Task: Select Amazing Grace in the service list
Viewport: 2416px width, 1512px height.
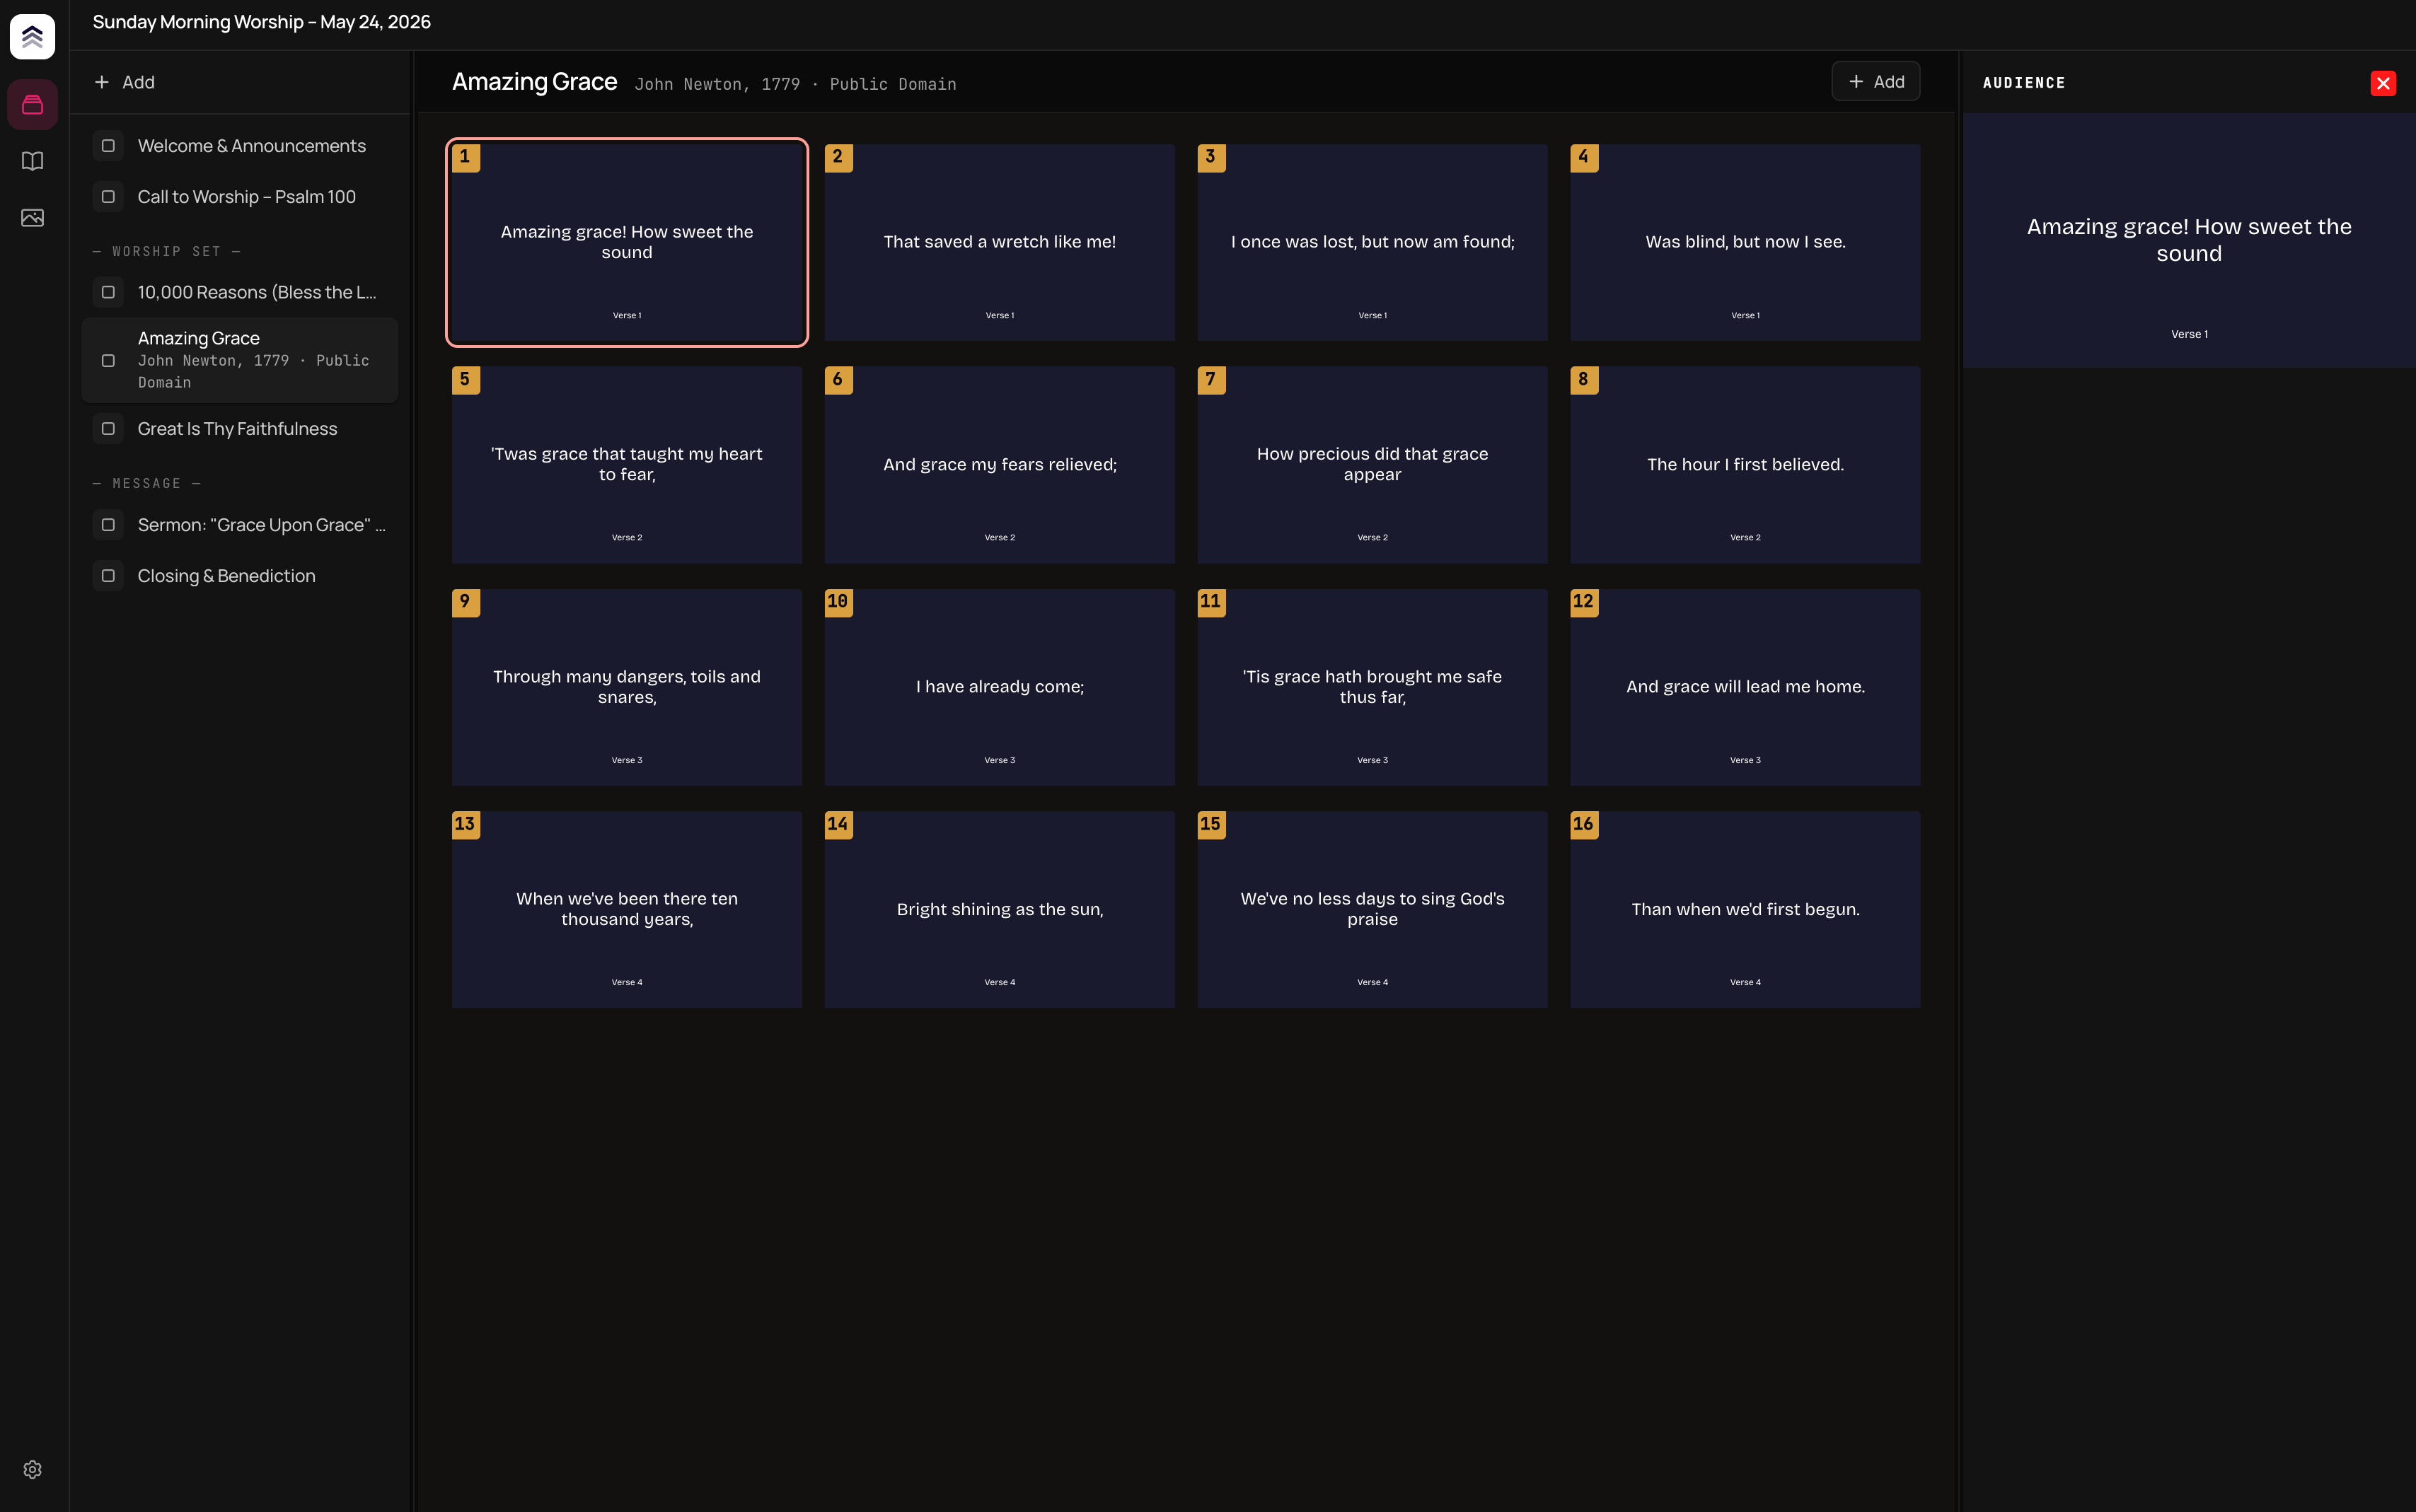Action: [x=240, y=360]
